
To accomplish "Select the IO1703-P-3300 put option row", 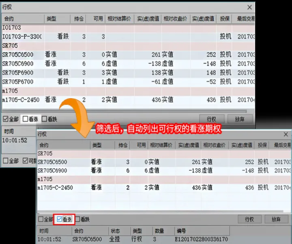I will [x=128, y=37].
